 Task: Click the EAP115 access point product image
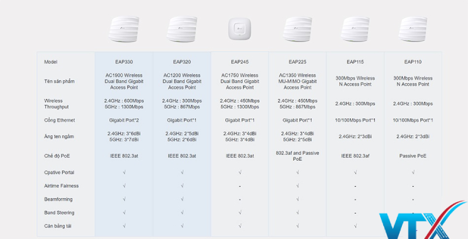click(355, 29)
